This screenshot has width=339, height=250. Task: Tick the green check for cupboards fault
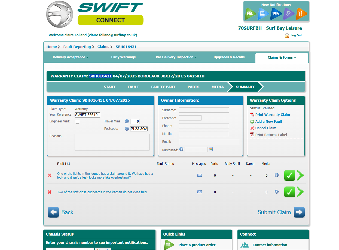[290, 192]
